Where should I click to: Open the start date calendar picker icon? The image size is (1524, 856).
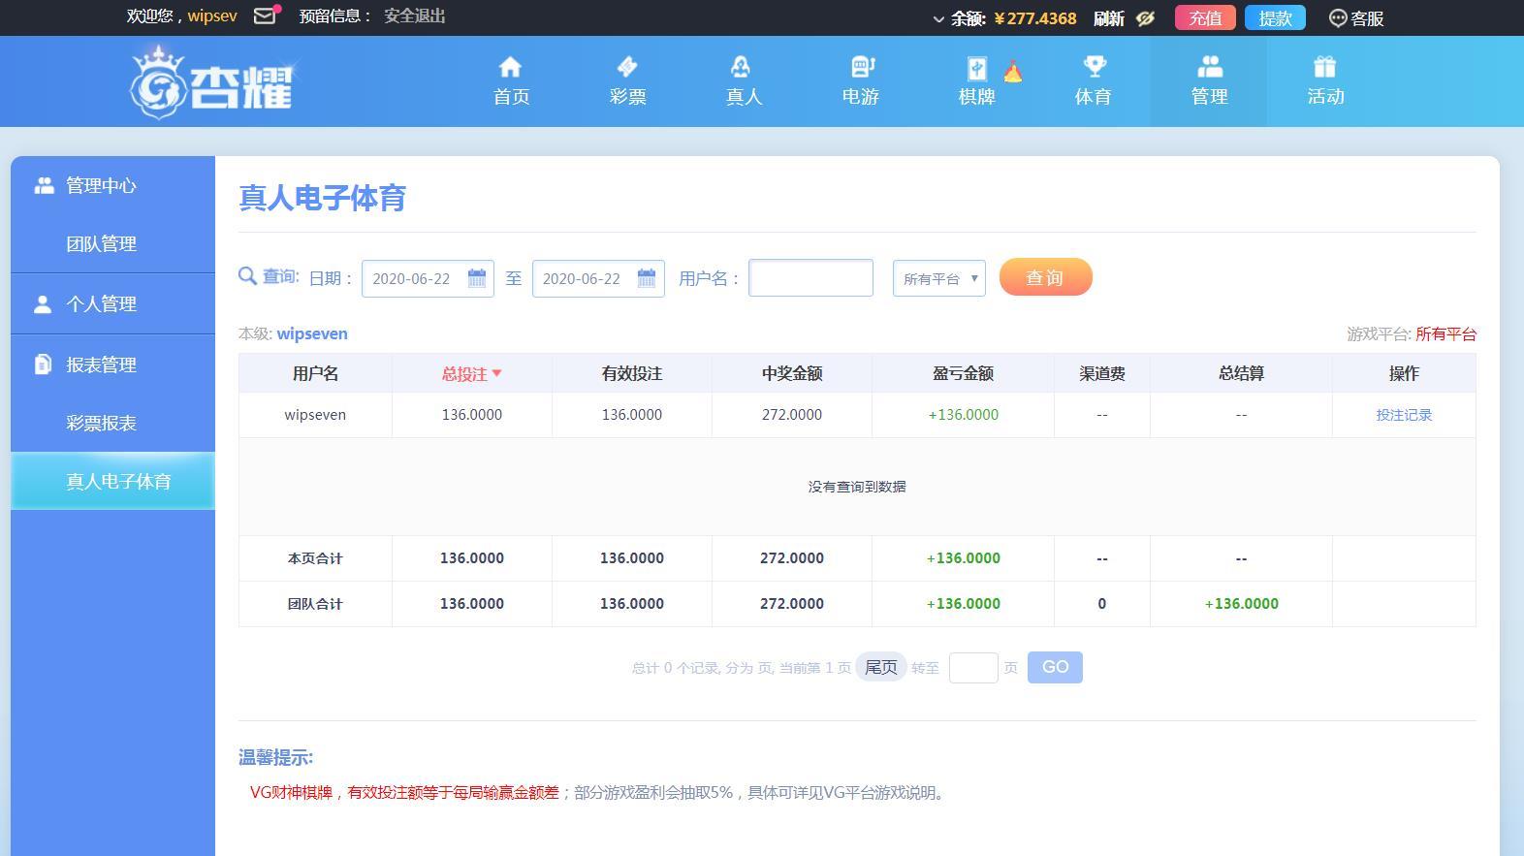point(476,278)
